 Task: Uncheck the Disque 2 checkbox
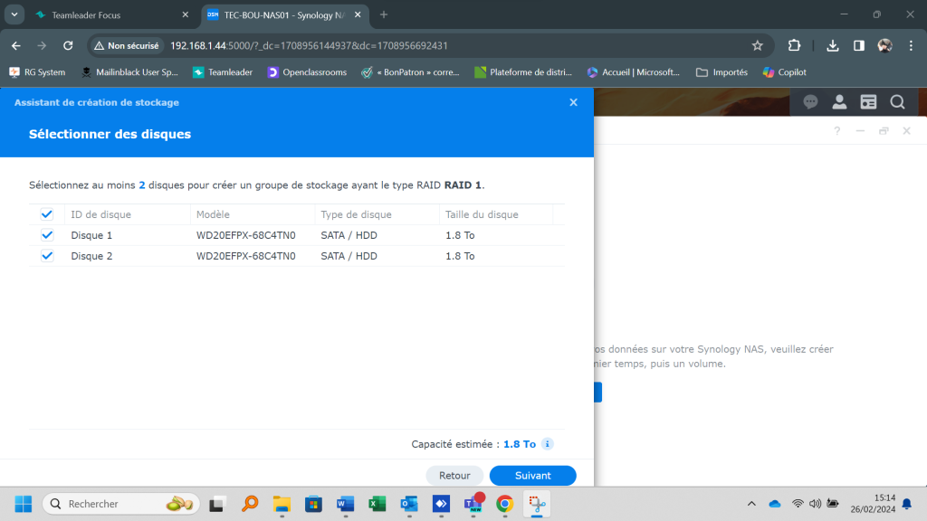47,256
